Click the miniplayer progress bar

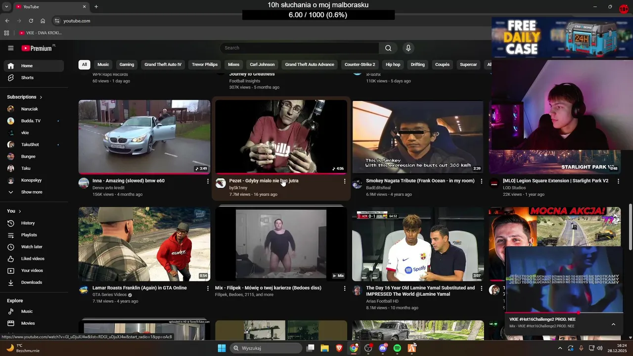pyautogui.click(x=564, y=312)
